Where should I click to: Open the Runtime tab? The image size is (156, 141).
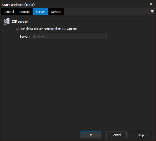25,12
